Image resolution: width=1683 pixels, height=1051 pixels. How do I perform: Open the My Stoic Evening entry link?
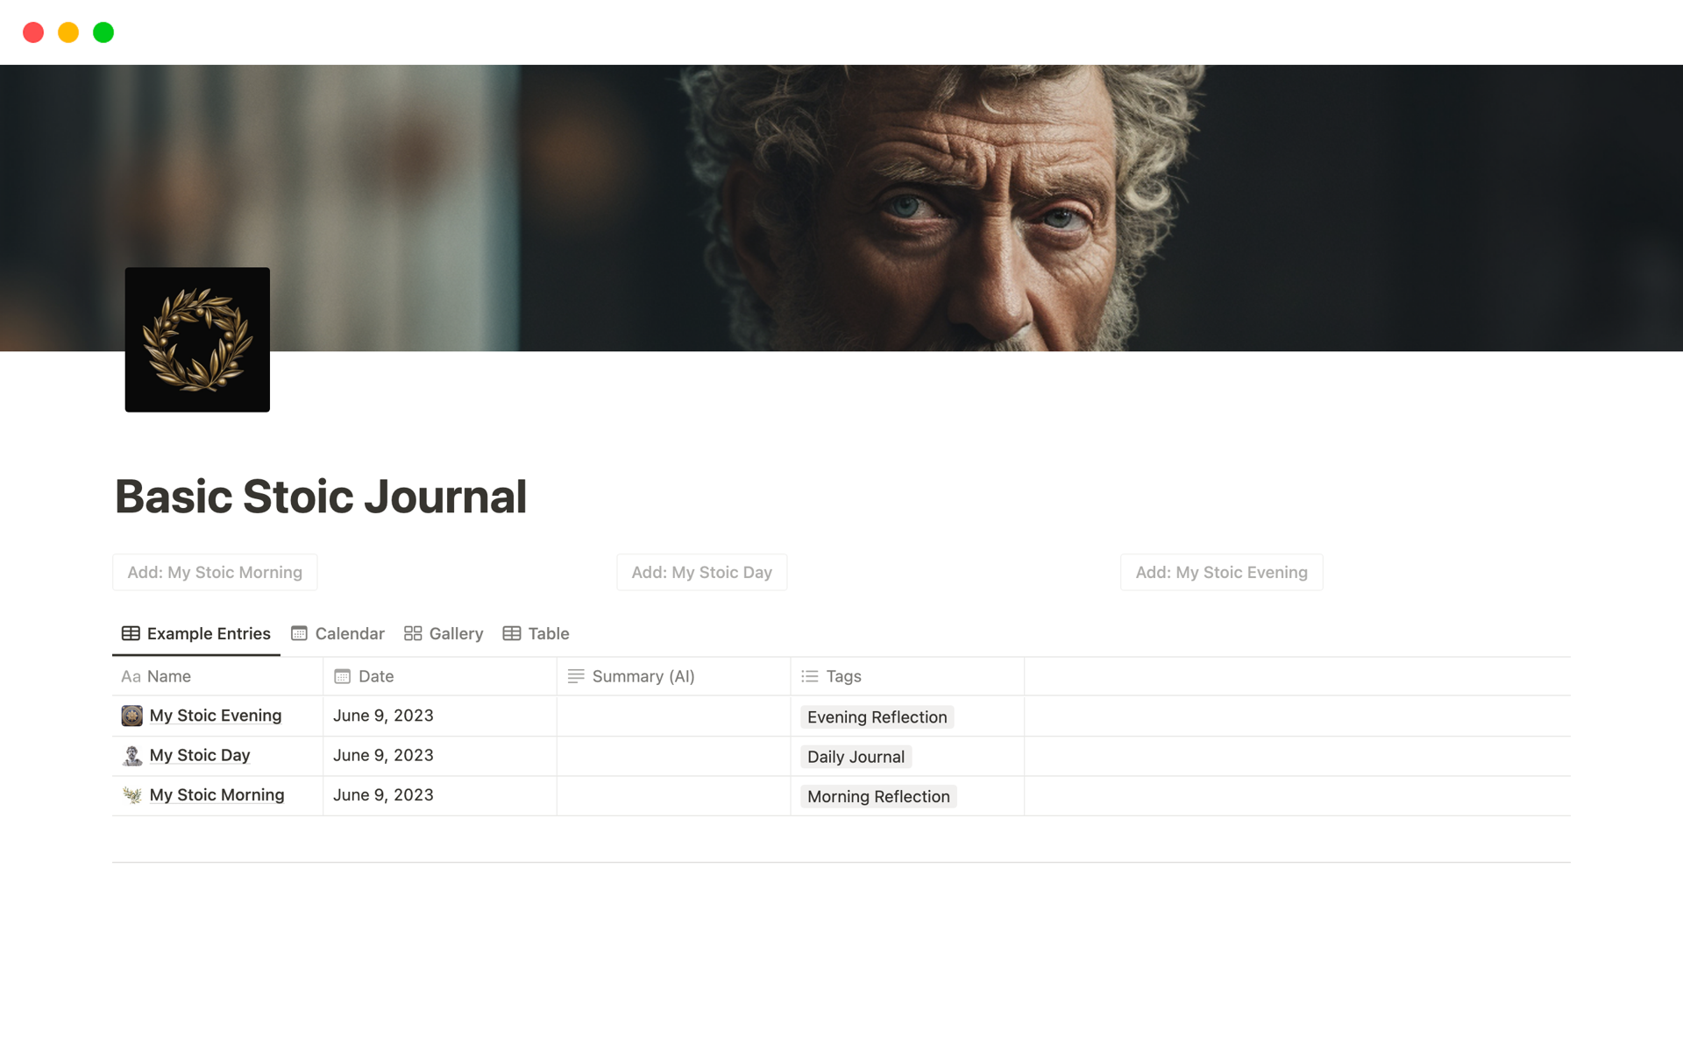coord(215,716)
